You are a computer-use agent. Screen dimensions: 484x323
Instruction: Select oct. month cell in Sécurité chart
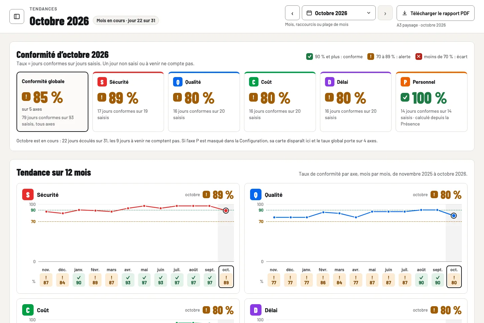pos(226,277)
